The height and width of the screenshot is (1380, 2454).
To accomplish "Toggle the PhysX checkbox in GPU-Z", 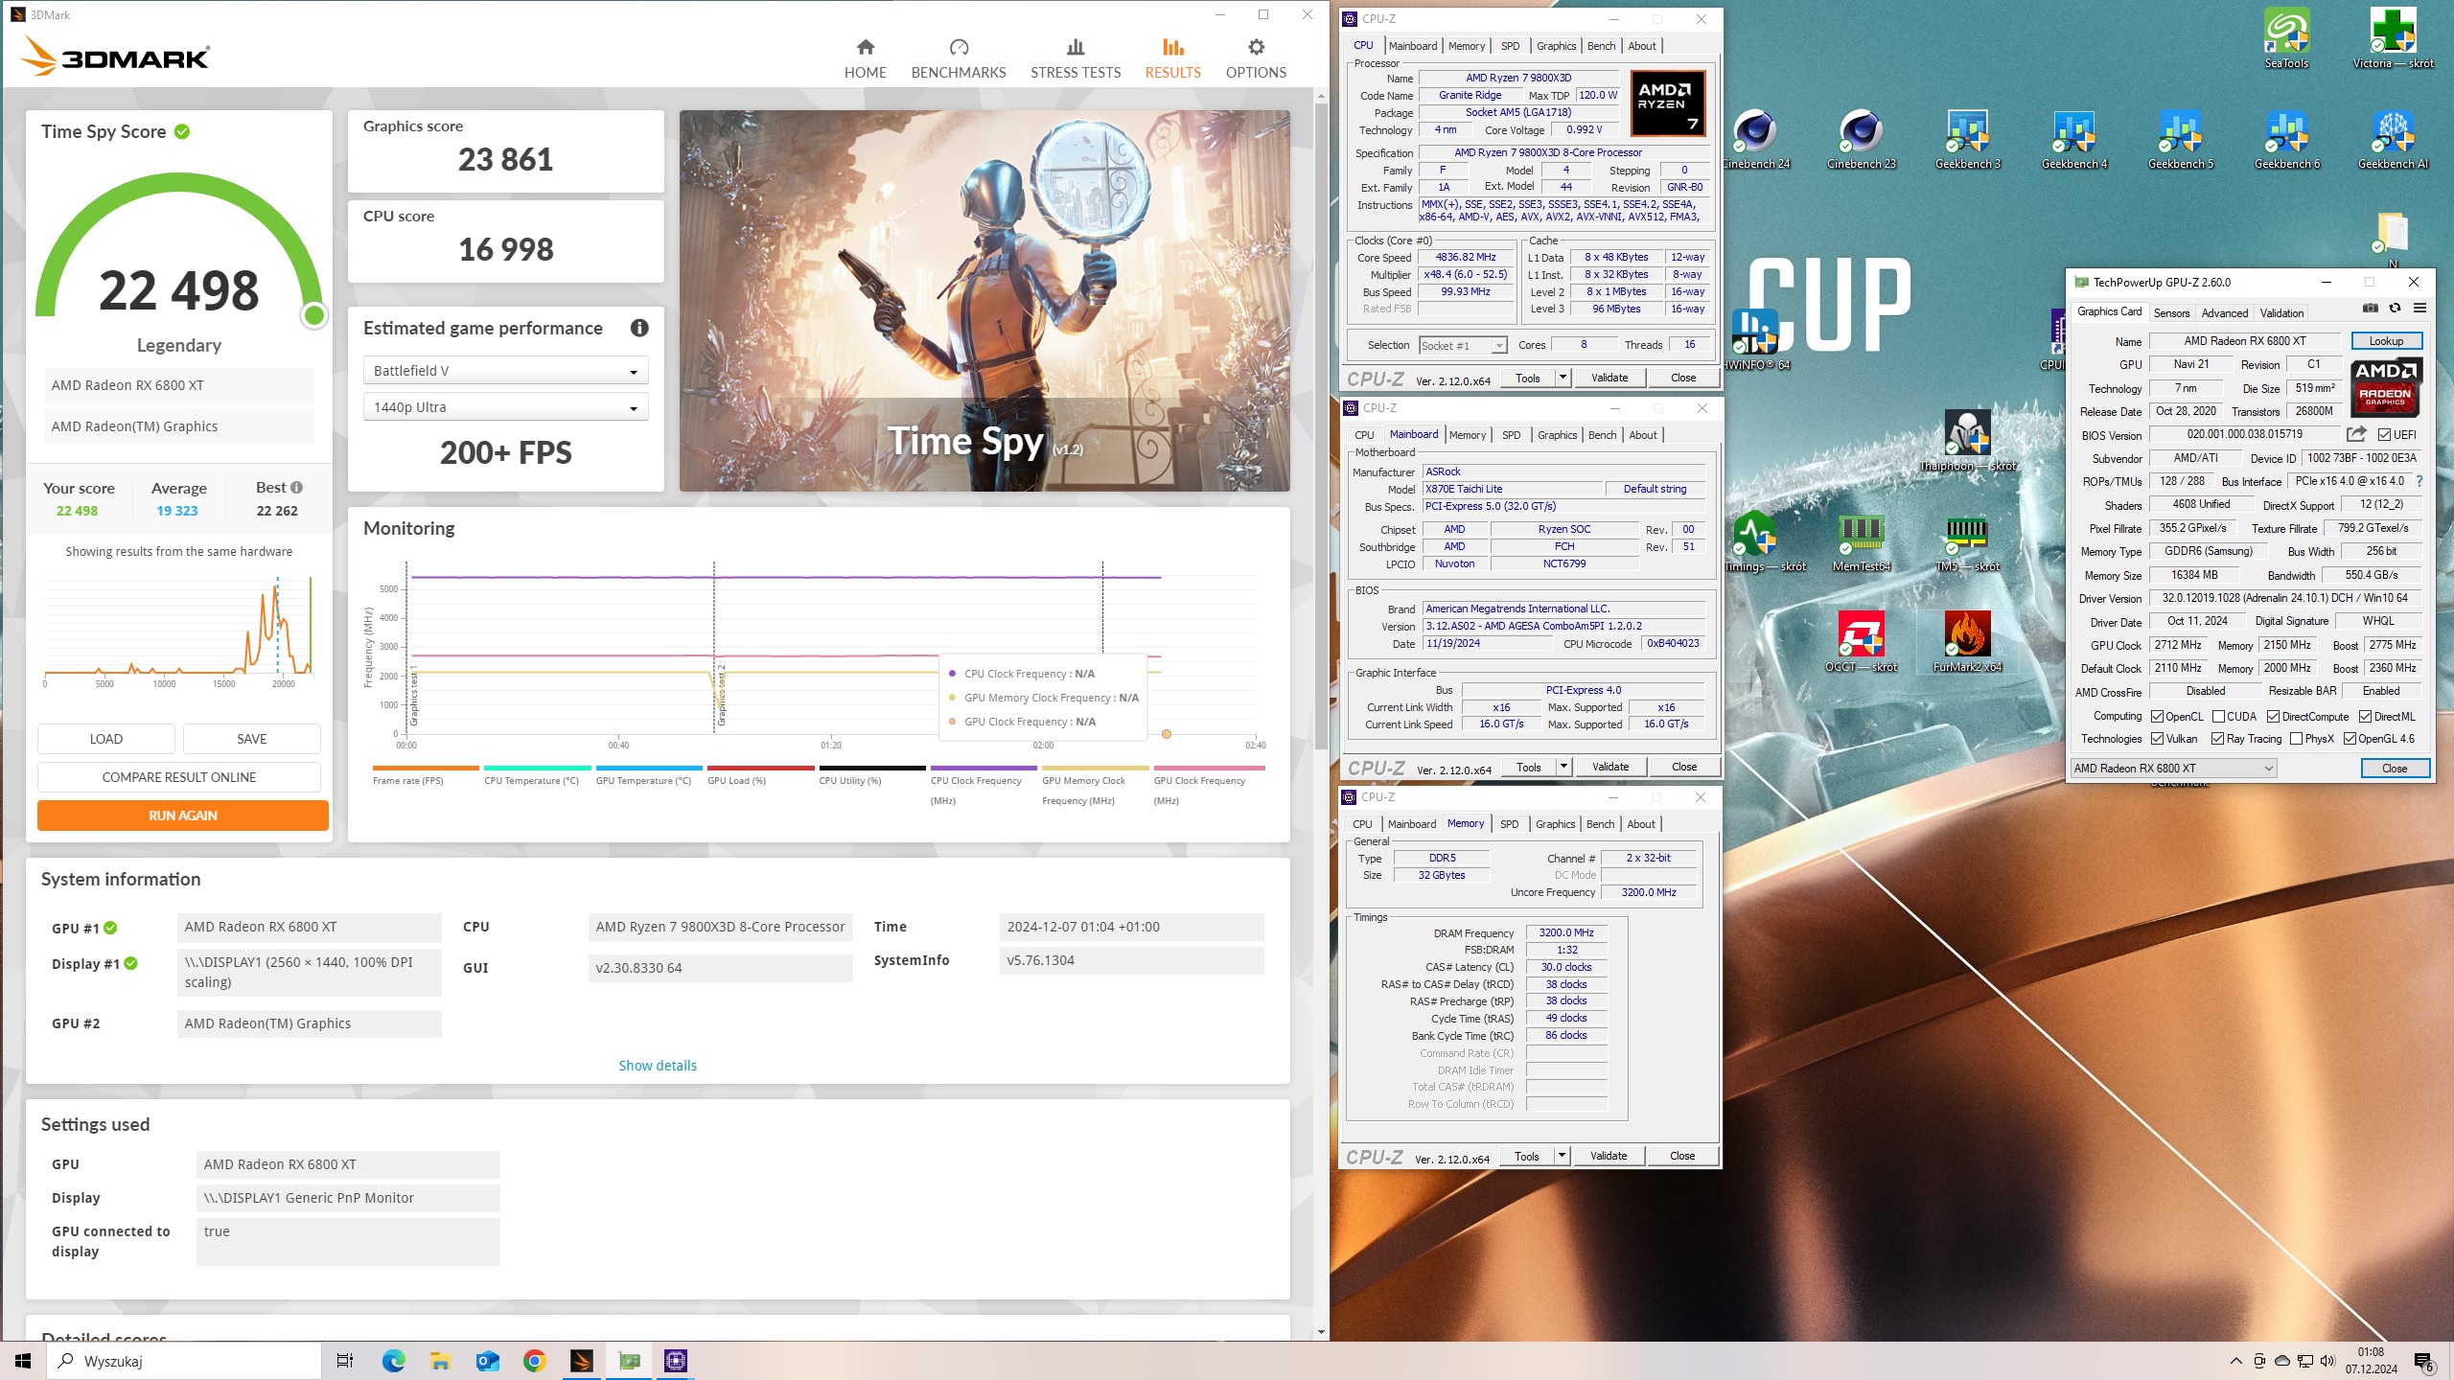I will click(x=2297, y=739).
